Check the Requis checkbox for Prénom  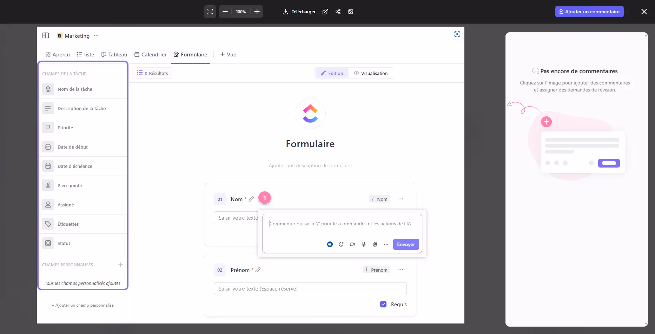383,304
